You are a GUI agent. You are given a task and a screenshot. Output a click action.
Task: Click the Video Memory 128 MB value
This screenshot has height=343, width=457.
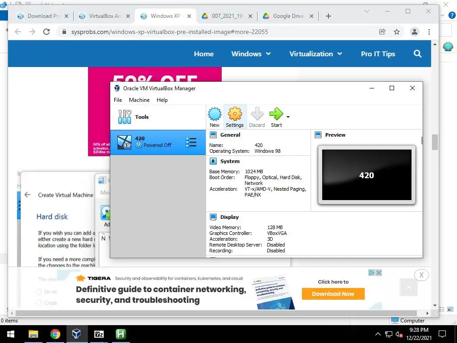click(x=275, y=227)
